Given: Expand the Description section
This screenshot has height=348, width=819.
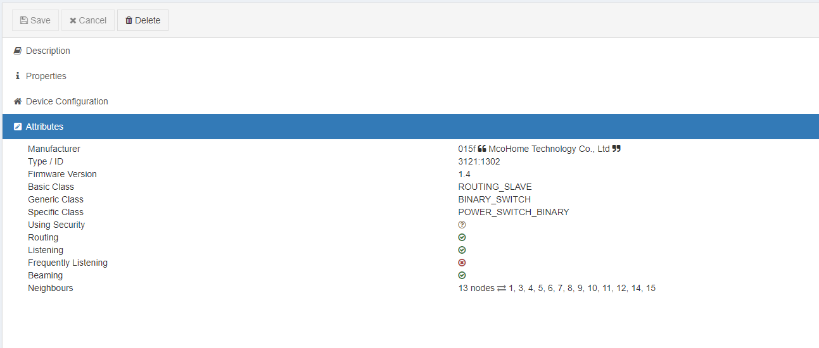Looking at the screenshot, I should (x=48, y=51).
